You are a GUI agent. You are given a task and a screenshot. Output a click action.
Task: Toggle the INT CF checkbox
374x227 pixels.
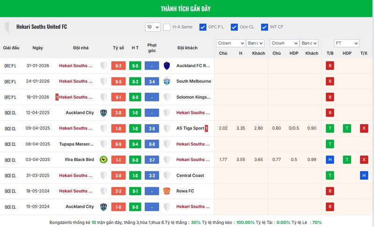click(264, 27)
